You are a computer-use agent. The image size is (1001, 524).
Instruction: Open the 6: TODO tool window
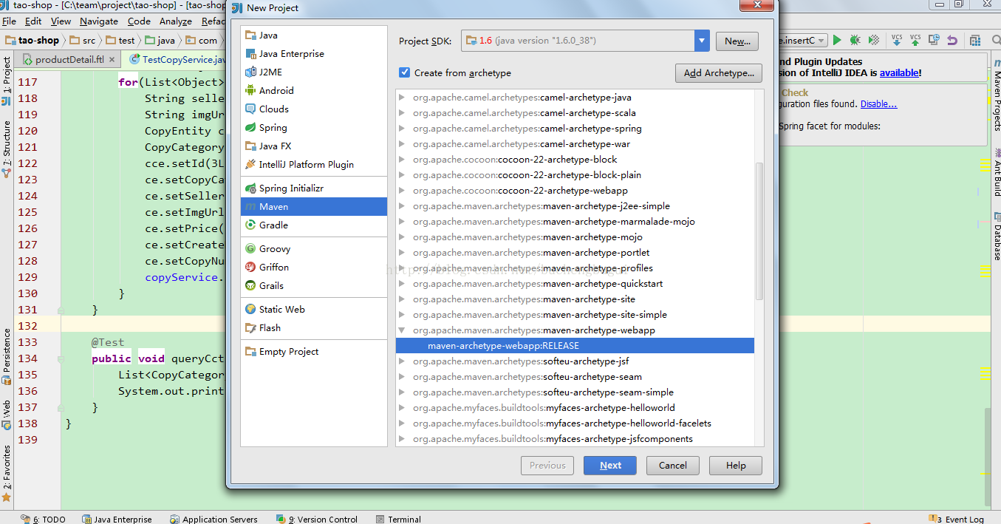[x=44, y=519]
